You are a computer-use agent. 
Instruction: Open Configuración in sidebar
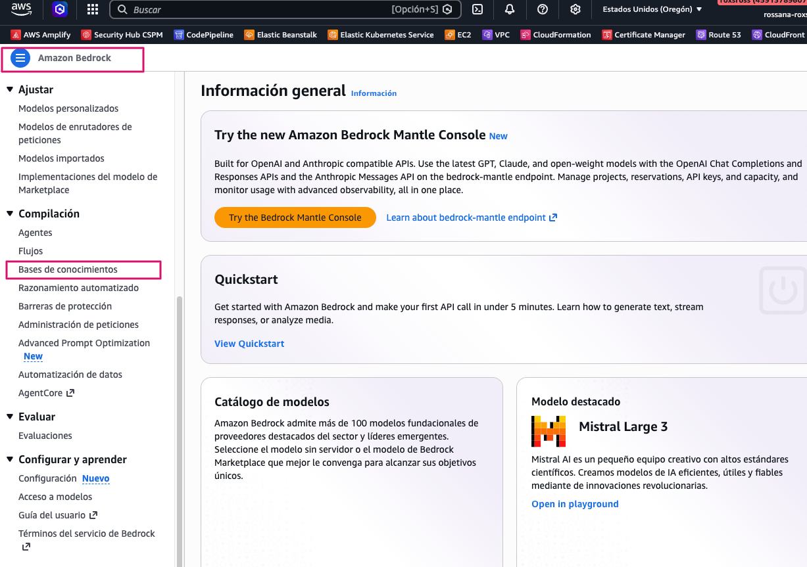point(47,478)
